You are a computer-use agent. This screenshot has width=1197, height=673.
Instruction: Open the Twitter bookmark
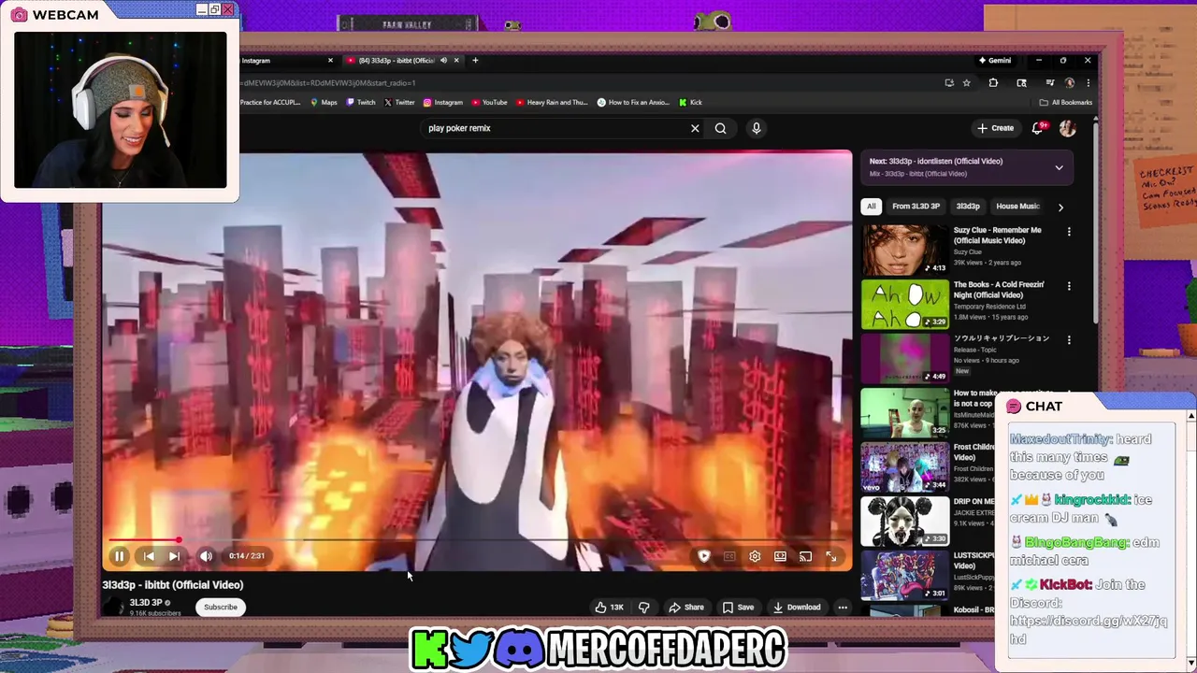(x=399, y=103)
